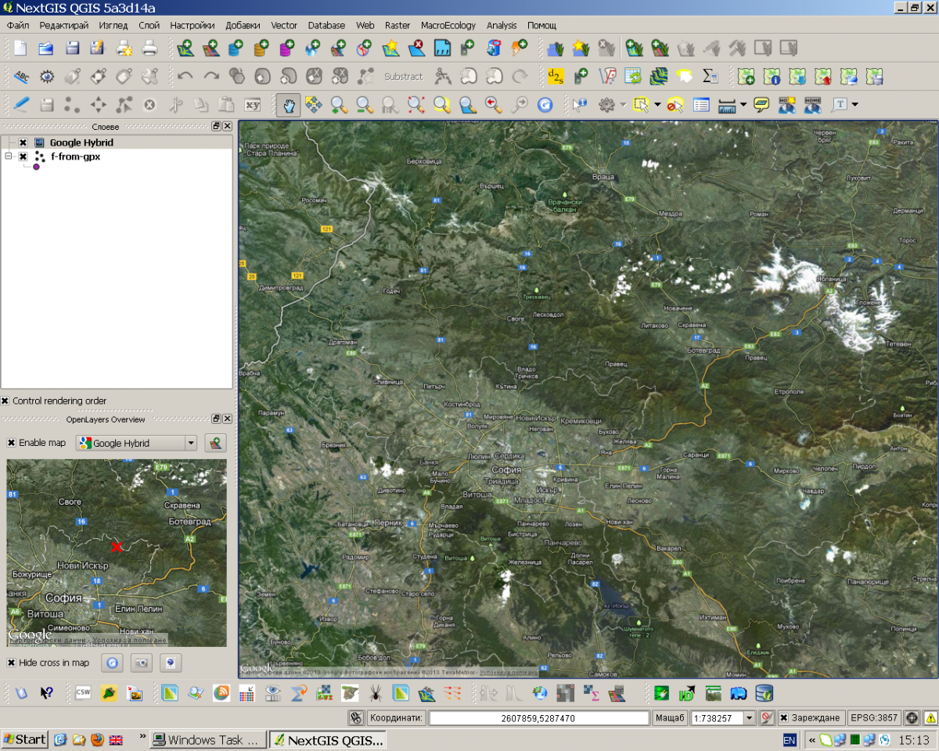Toggle editing with the pencil icon

[21, 105]
